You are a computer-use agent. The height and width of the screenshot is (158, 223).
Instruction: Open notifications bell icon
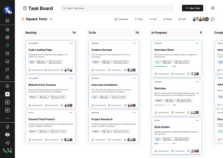coord(7,127)
